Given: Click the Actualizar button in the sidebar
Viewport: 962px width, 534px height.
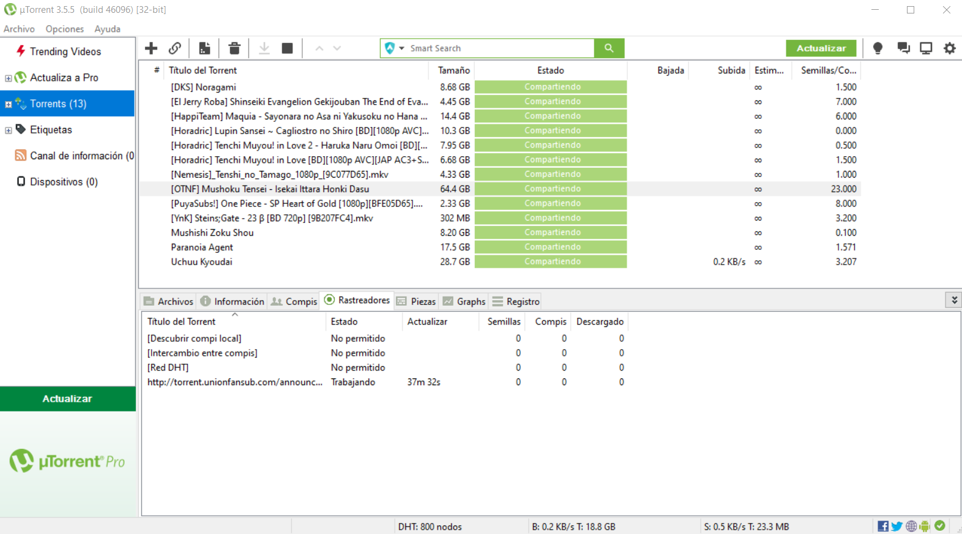Looking at the screenshot, I should pyautogui.click(x=67, y=399).
